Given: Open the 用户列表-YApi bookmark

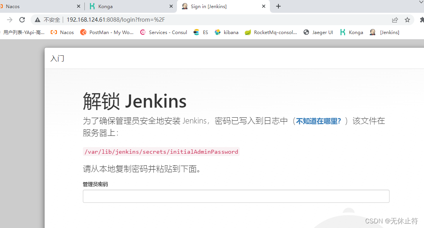Looking at the screenshot, I should 23,33.
